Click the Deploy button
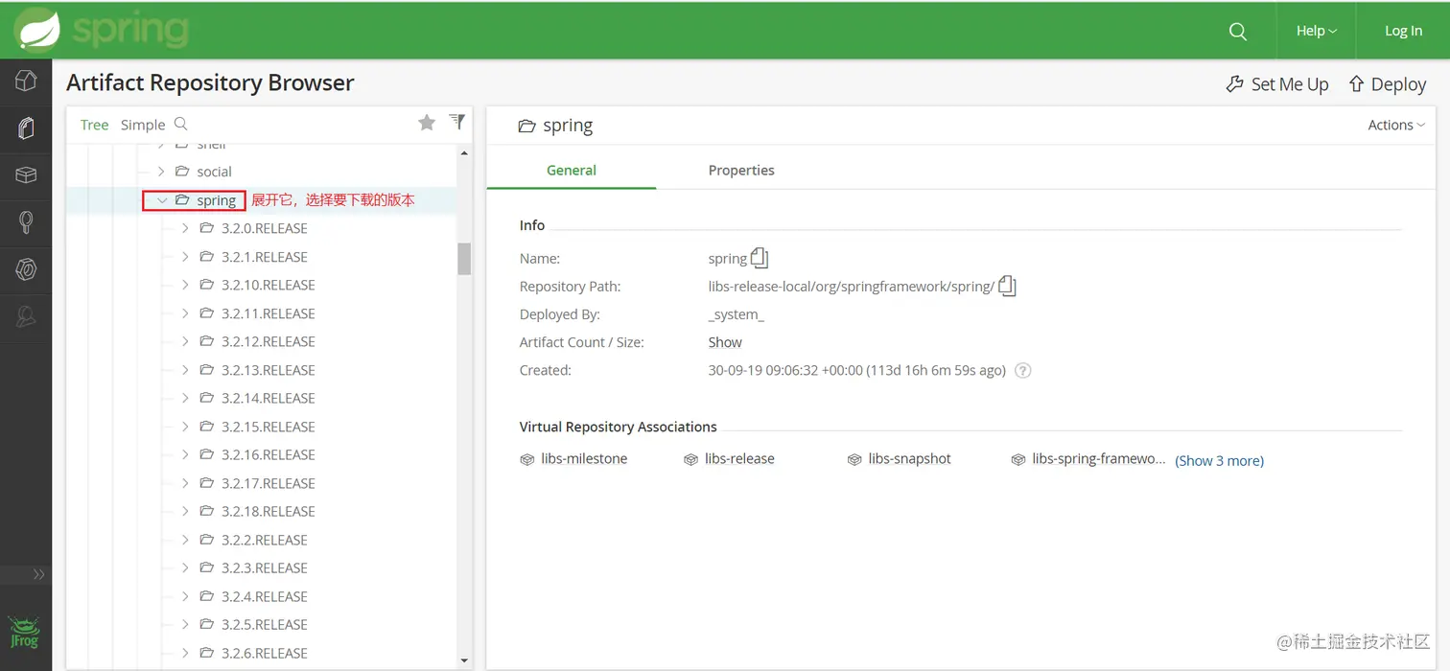 (x=1388, y=84)
